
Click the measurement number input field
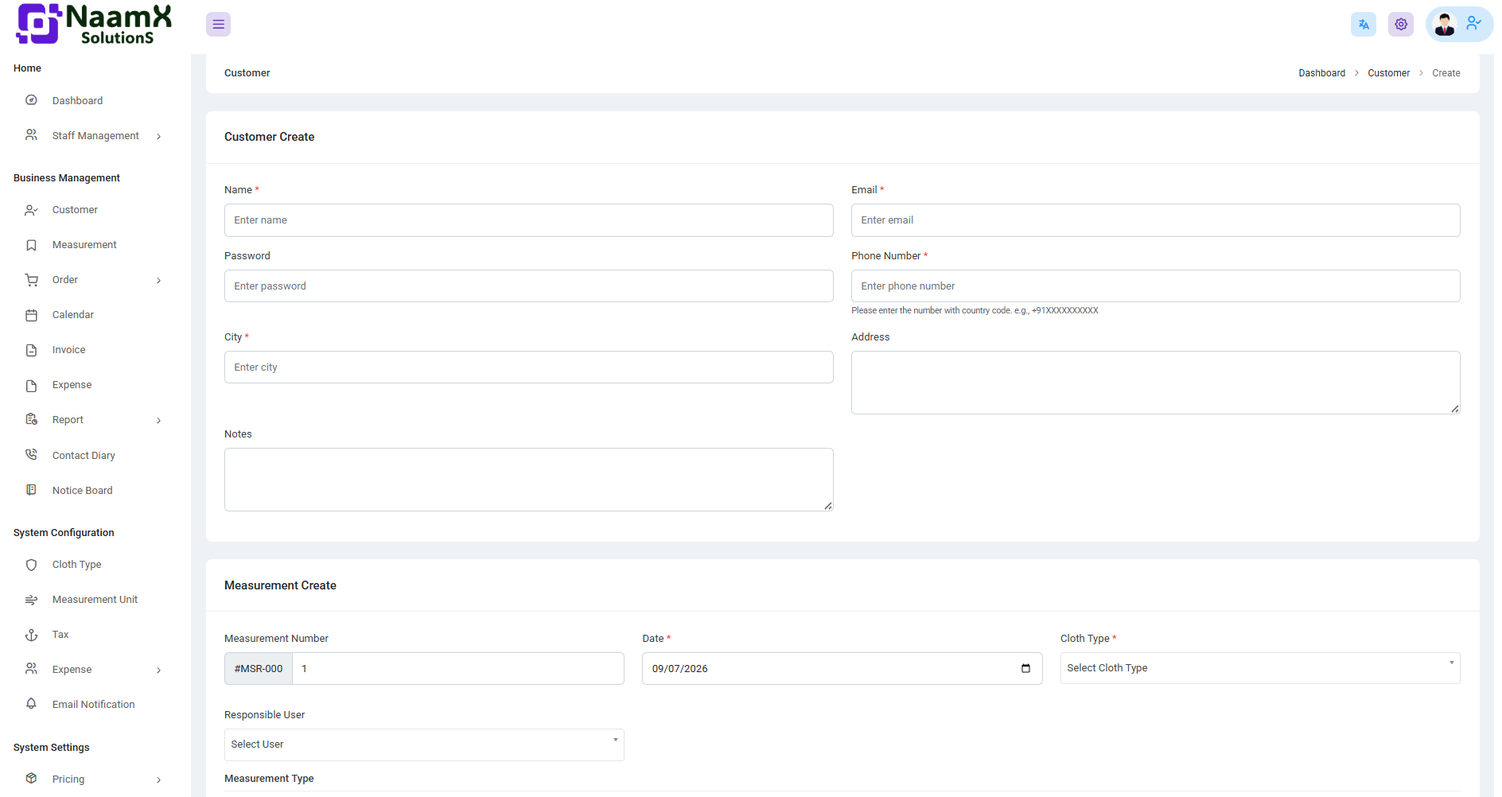pyautogui.click(x=458, y=669)
